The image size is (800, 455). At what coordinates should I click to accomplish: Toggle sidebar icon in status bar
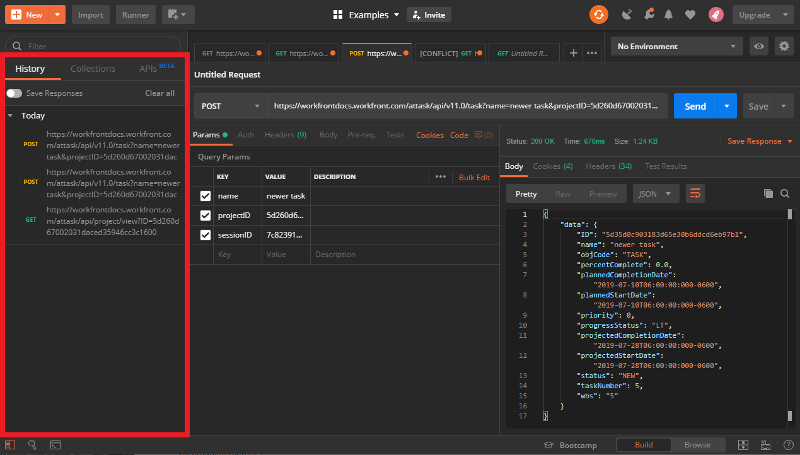[x=10, y=445]
